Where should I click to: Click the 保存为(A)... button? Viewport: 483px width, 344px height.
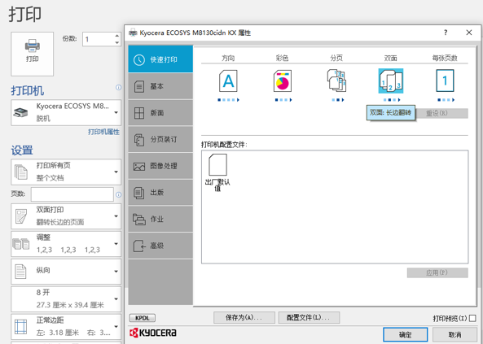(244, 317)
